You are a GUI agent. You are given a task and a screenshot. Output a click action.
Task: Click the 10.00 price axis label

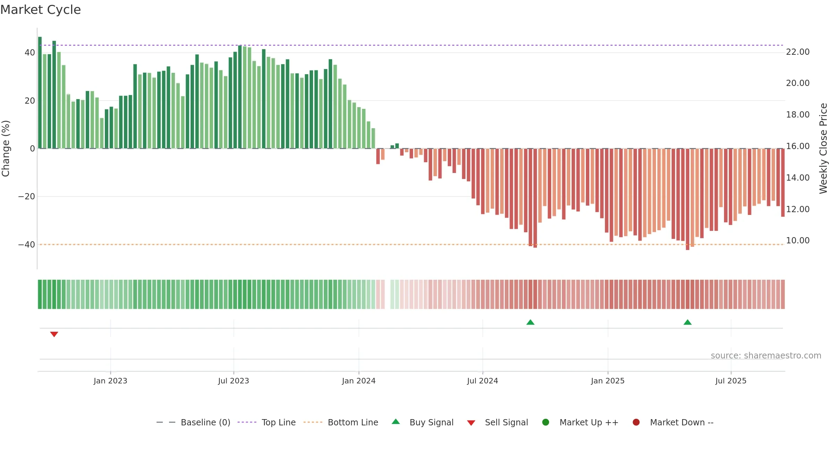tap(798, 241)
